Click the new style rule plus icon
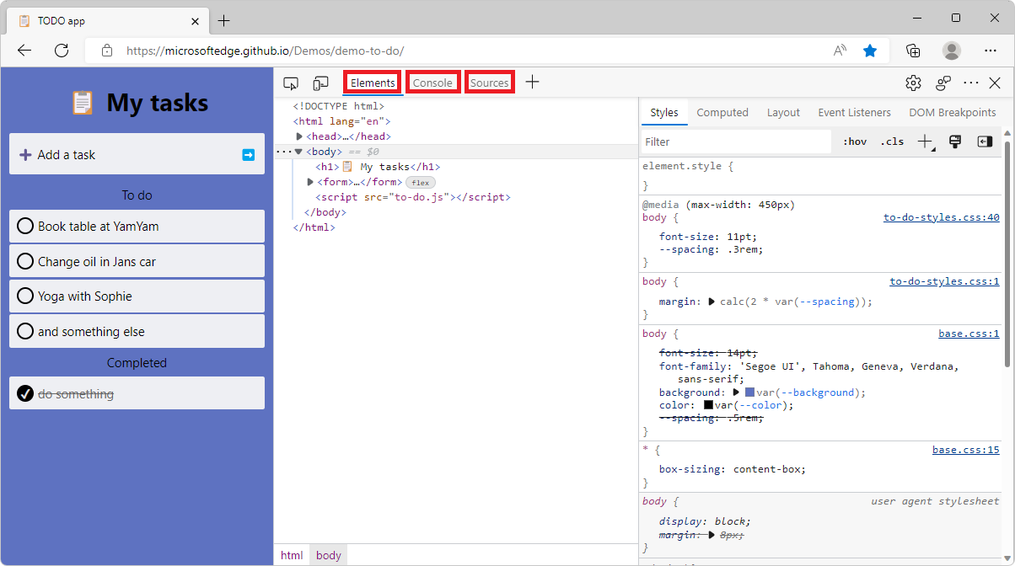Viewport: 1015px width, 566px height. (x=922, y=141)
